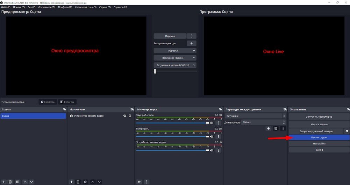350x185 pixels.
Task: Open options dots for Устройство захвата видео audio
Action: click(218, 150)
